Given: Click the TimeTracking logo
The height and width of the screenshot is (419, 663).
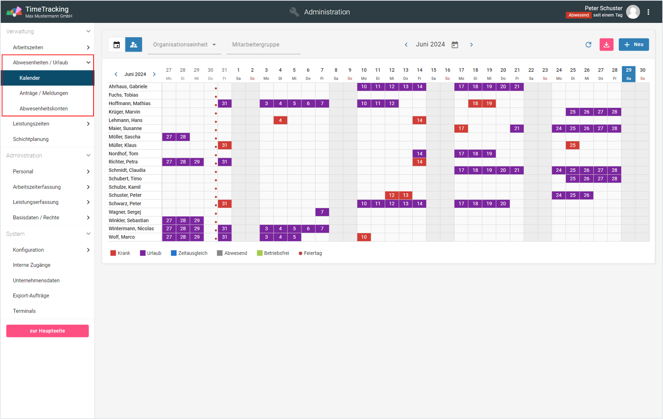Looking at the screenshot, I should (x=14, y=12).
